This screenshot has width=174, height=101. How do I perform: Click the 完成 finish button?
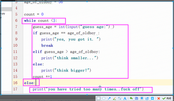tap(167, 98)
